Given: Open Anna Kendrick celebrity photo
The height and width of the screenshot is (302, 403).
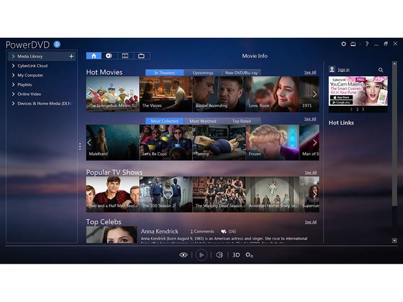Looking at the screenshot, I should click(x=111, y=235).
